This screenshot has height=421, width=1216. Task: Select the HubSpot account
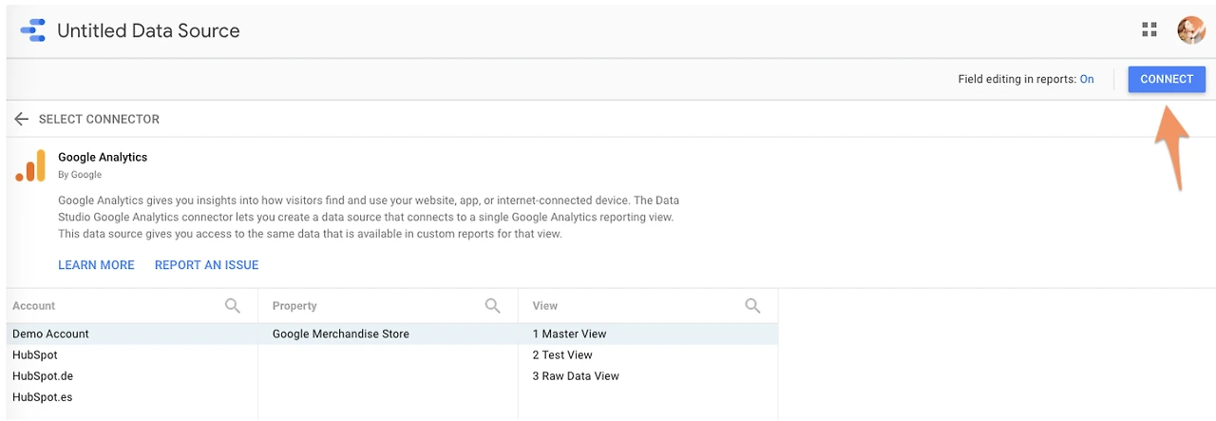[35, 355]
